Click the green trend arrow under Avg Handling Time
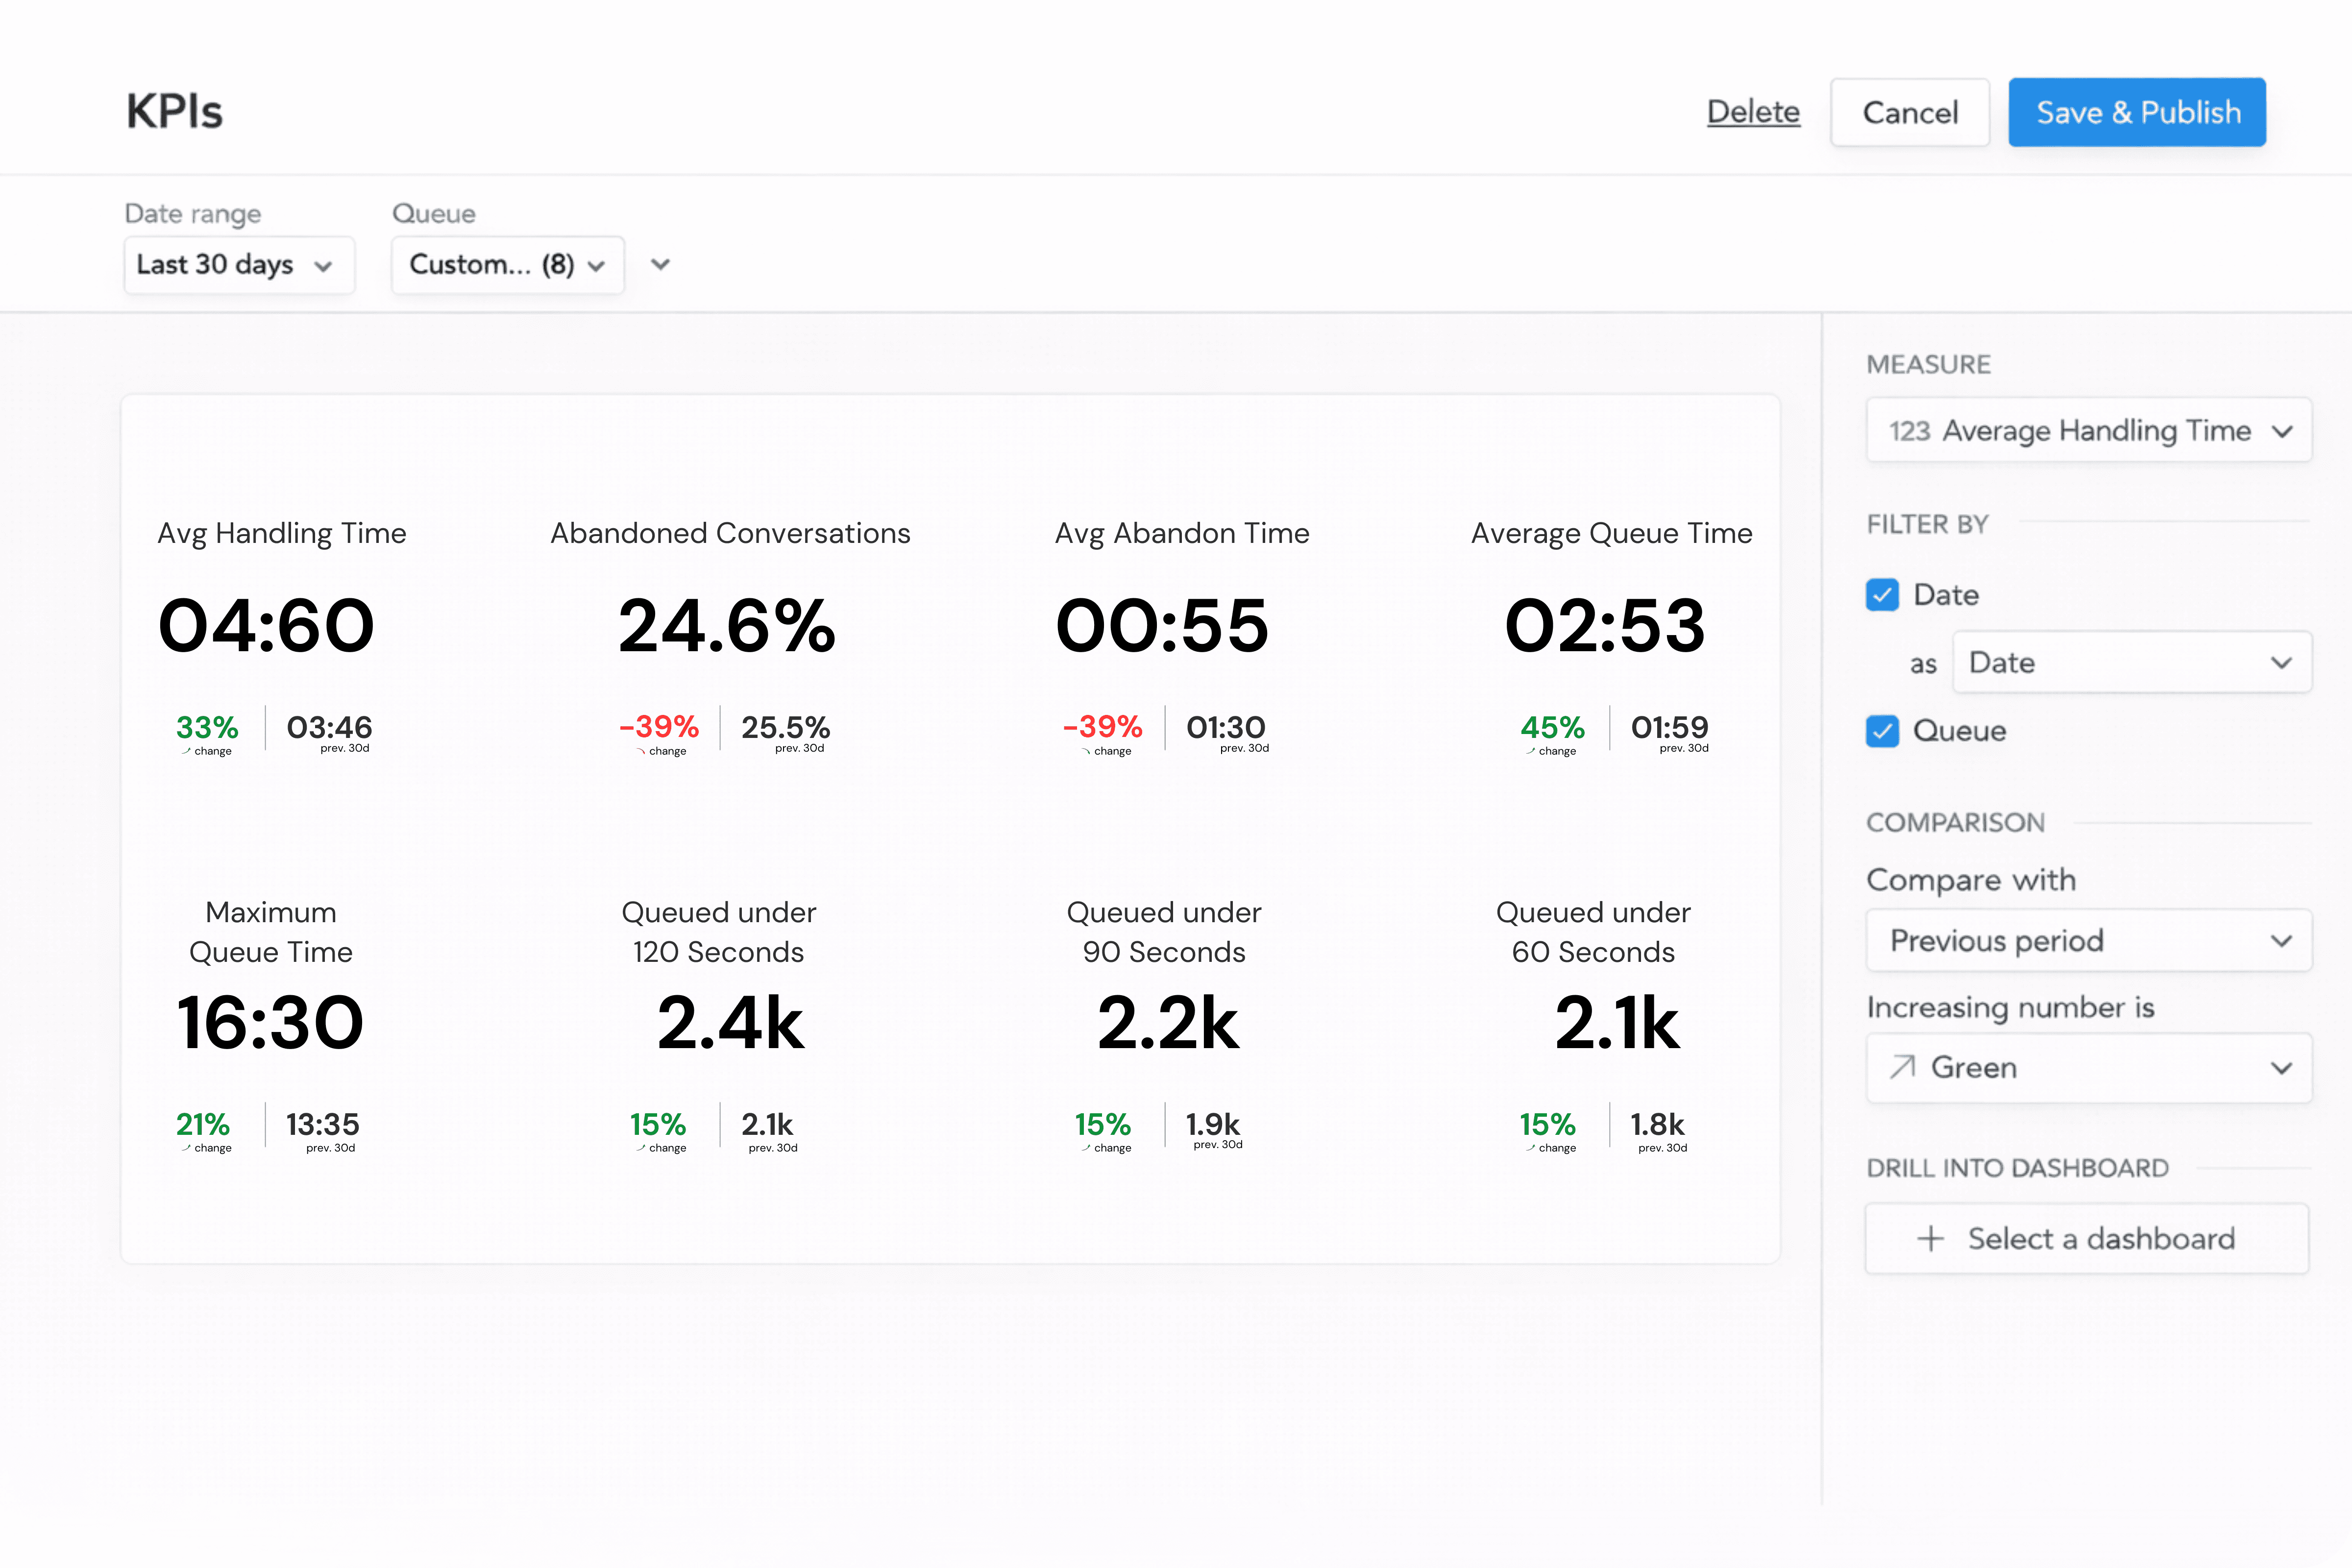 click(x=186, y=751)
